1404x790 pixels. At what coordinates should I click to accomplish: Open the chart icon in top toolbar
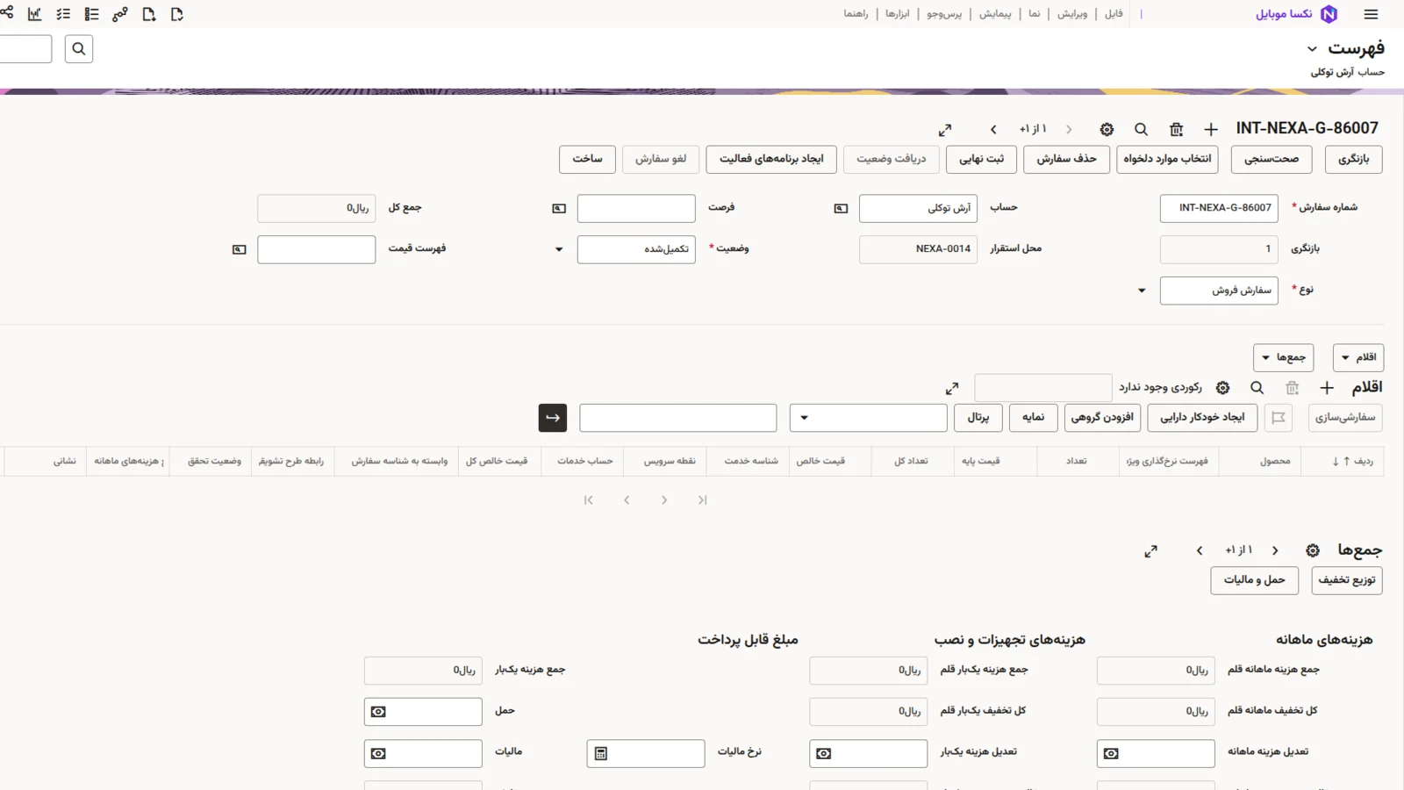[35, 14]
